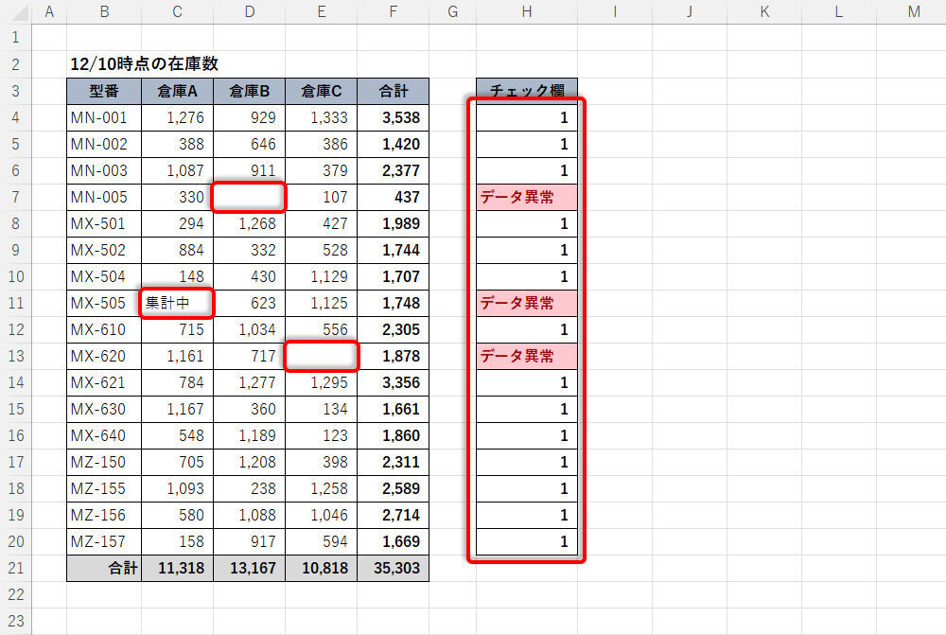This screenshot has width=946, height=635.
Task: Click the チェック欄 header cell
Action: coord(527,91)
